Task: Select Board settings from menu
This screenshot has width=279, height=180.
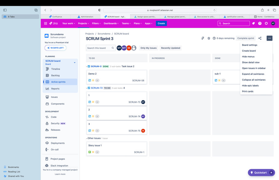Action: tap(256, 45)
